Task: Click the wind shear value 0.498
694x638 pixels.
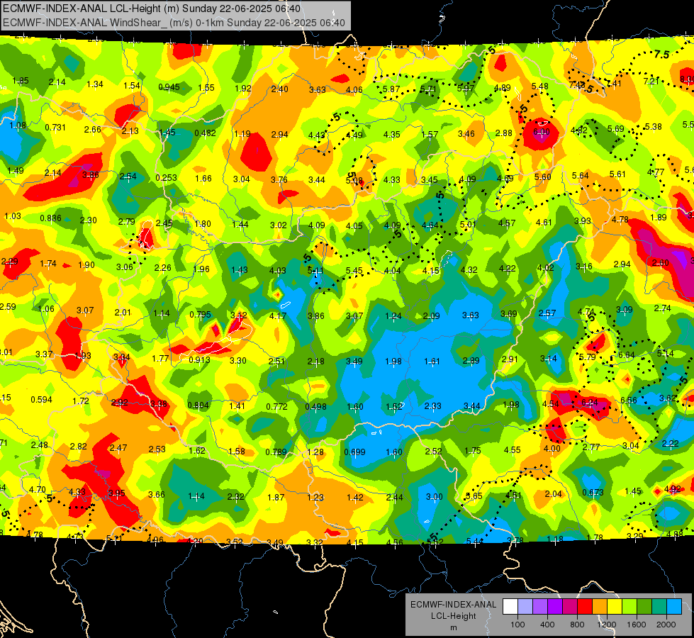Action: [315, 407]
